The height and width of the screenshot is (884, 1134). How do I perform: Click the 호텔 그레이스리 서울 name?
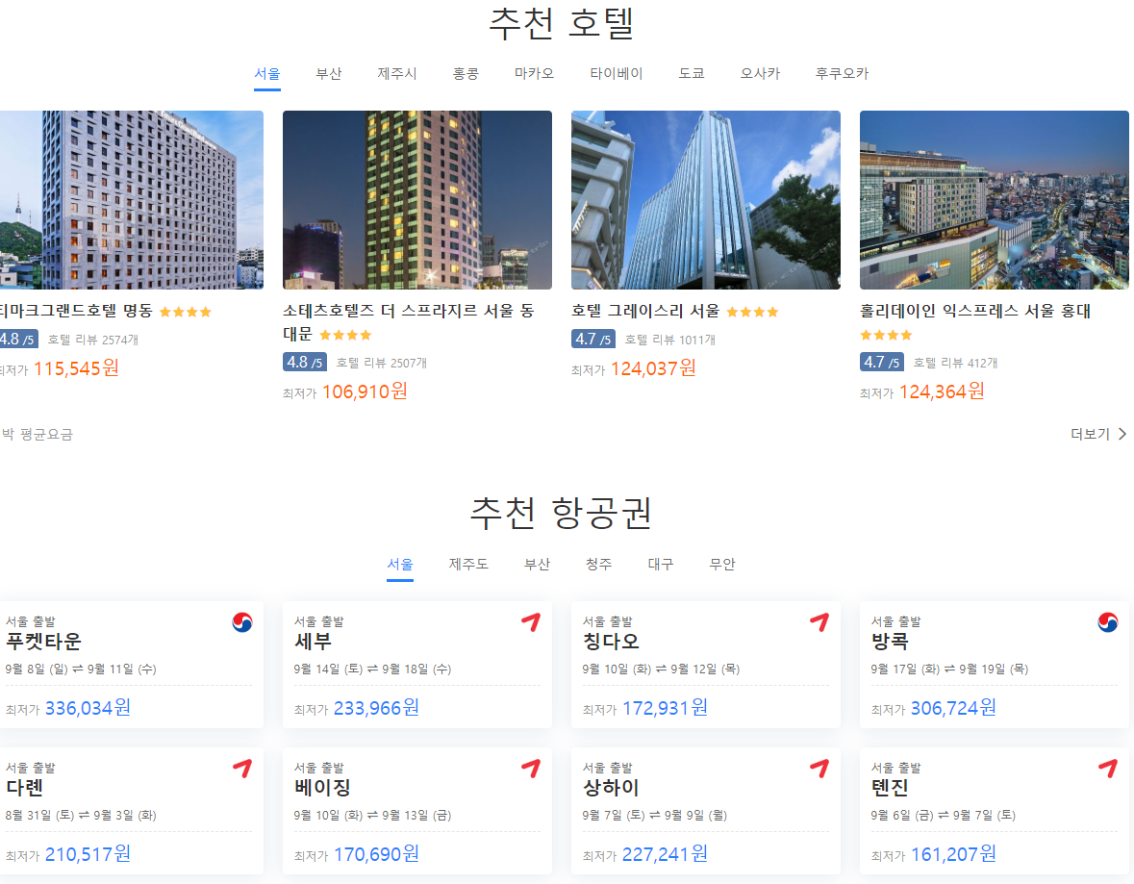645,311
